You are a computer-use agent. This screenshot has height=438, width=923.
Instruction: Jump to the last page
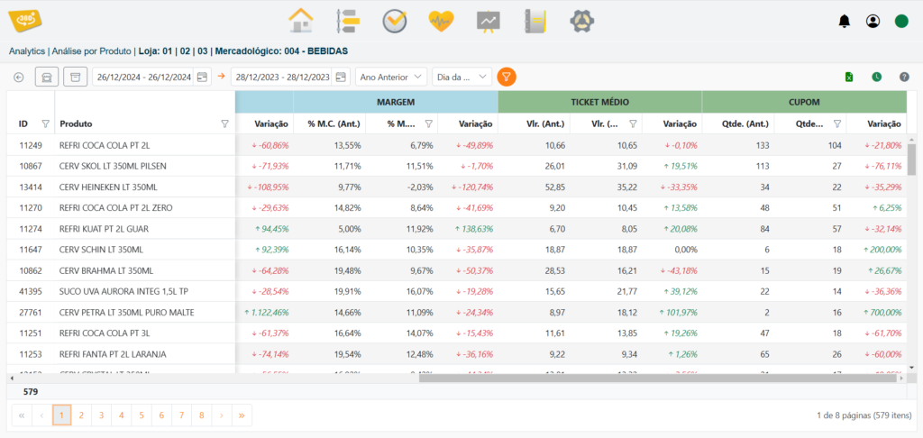(x=242, y=415)
